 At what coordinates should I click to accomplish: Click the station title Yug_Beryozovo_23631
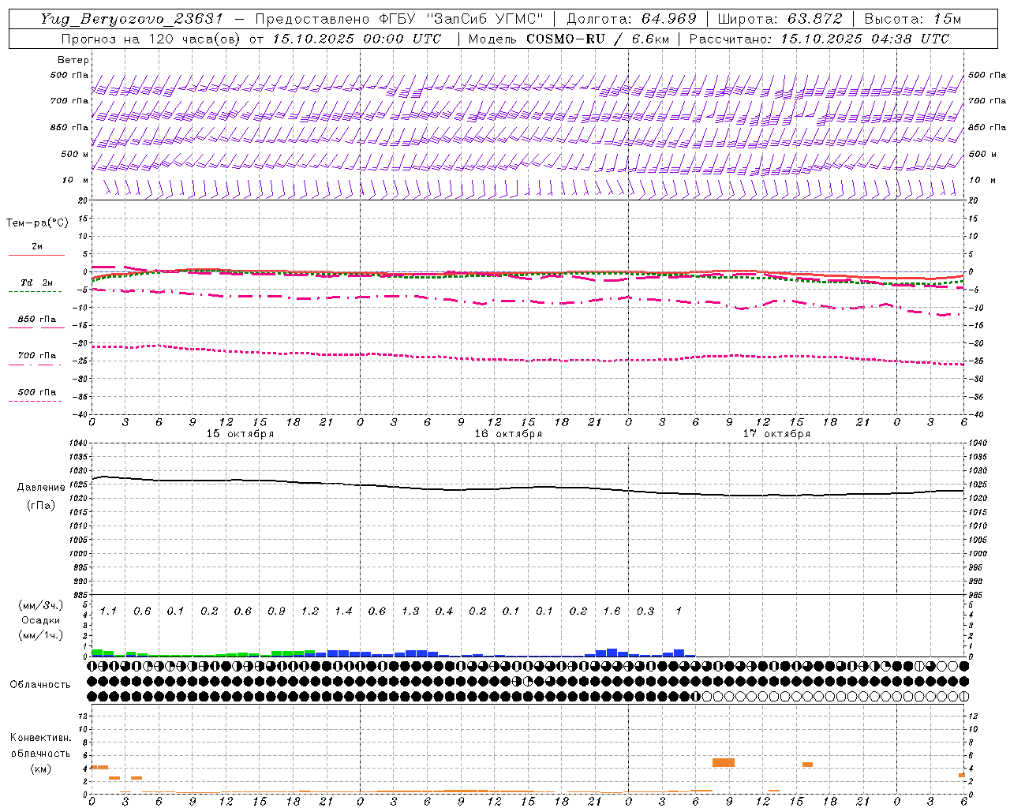tap(132, 19)
